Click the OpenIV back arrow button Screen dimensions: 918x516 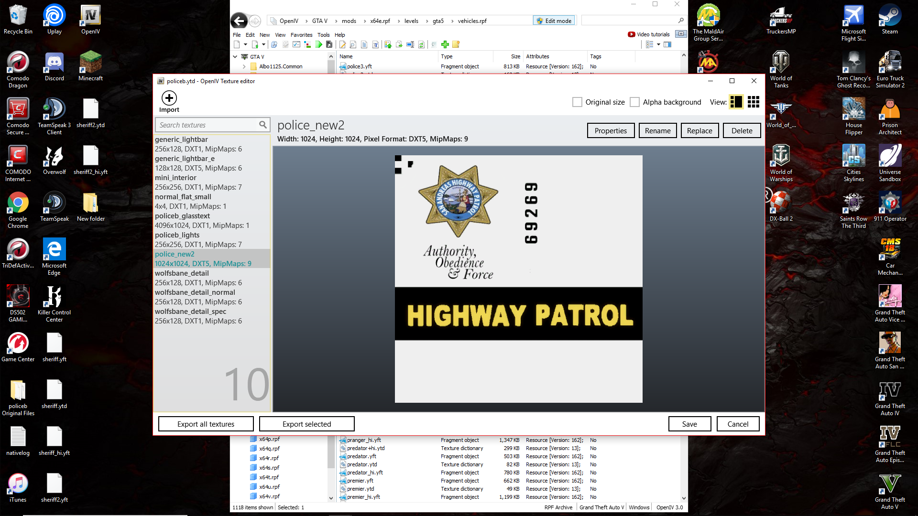(239, 21)
